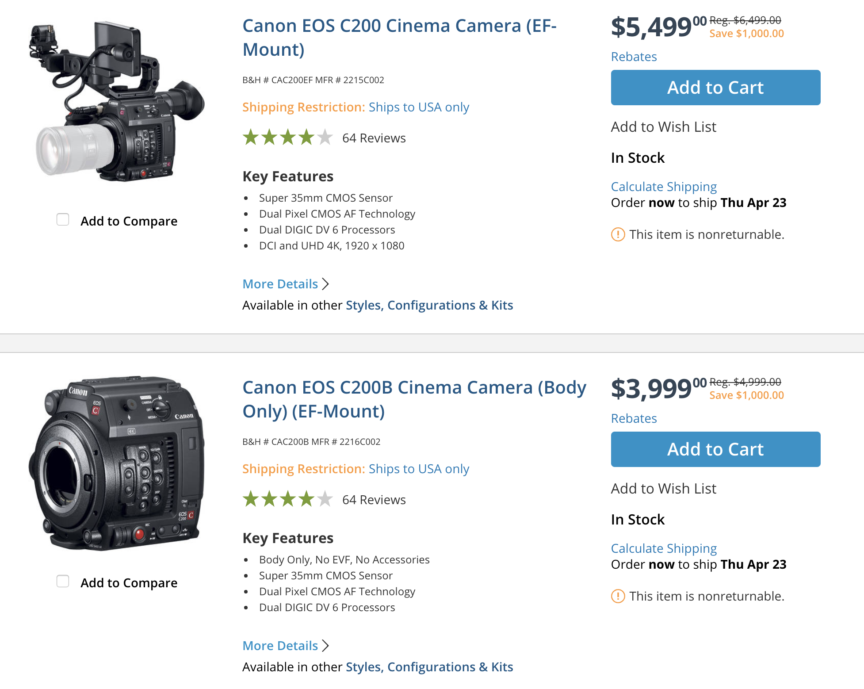Expand More Details for the EOS C200
The width and height of the screenshot is (864, 689).
(280, 283)
